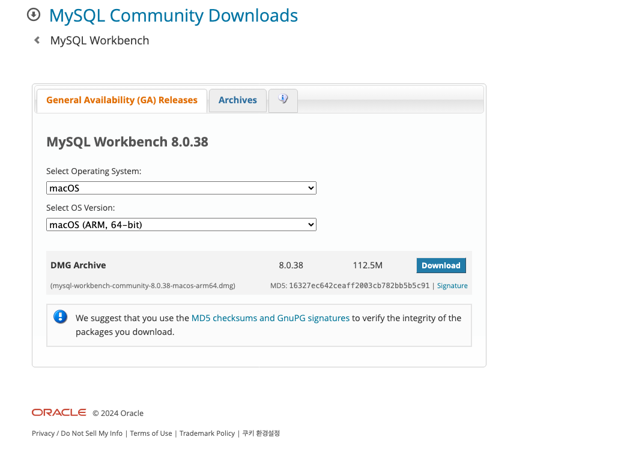Screen dimensions: 624x452
Task: Click the download circle icon beside page title
Action: coord(34,15)
